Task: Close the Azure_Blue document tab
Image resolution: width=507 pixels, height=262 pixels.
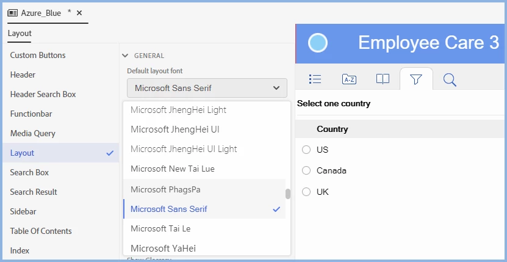Action: pos(79,13)
